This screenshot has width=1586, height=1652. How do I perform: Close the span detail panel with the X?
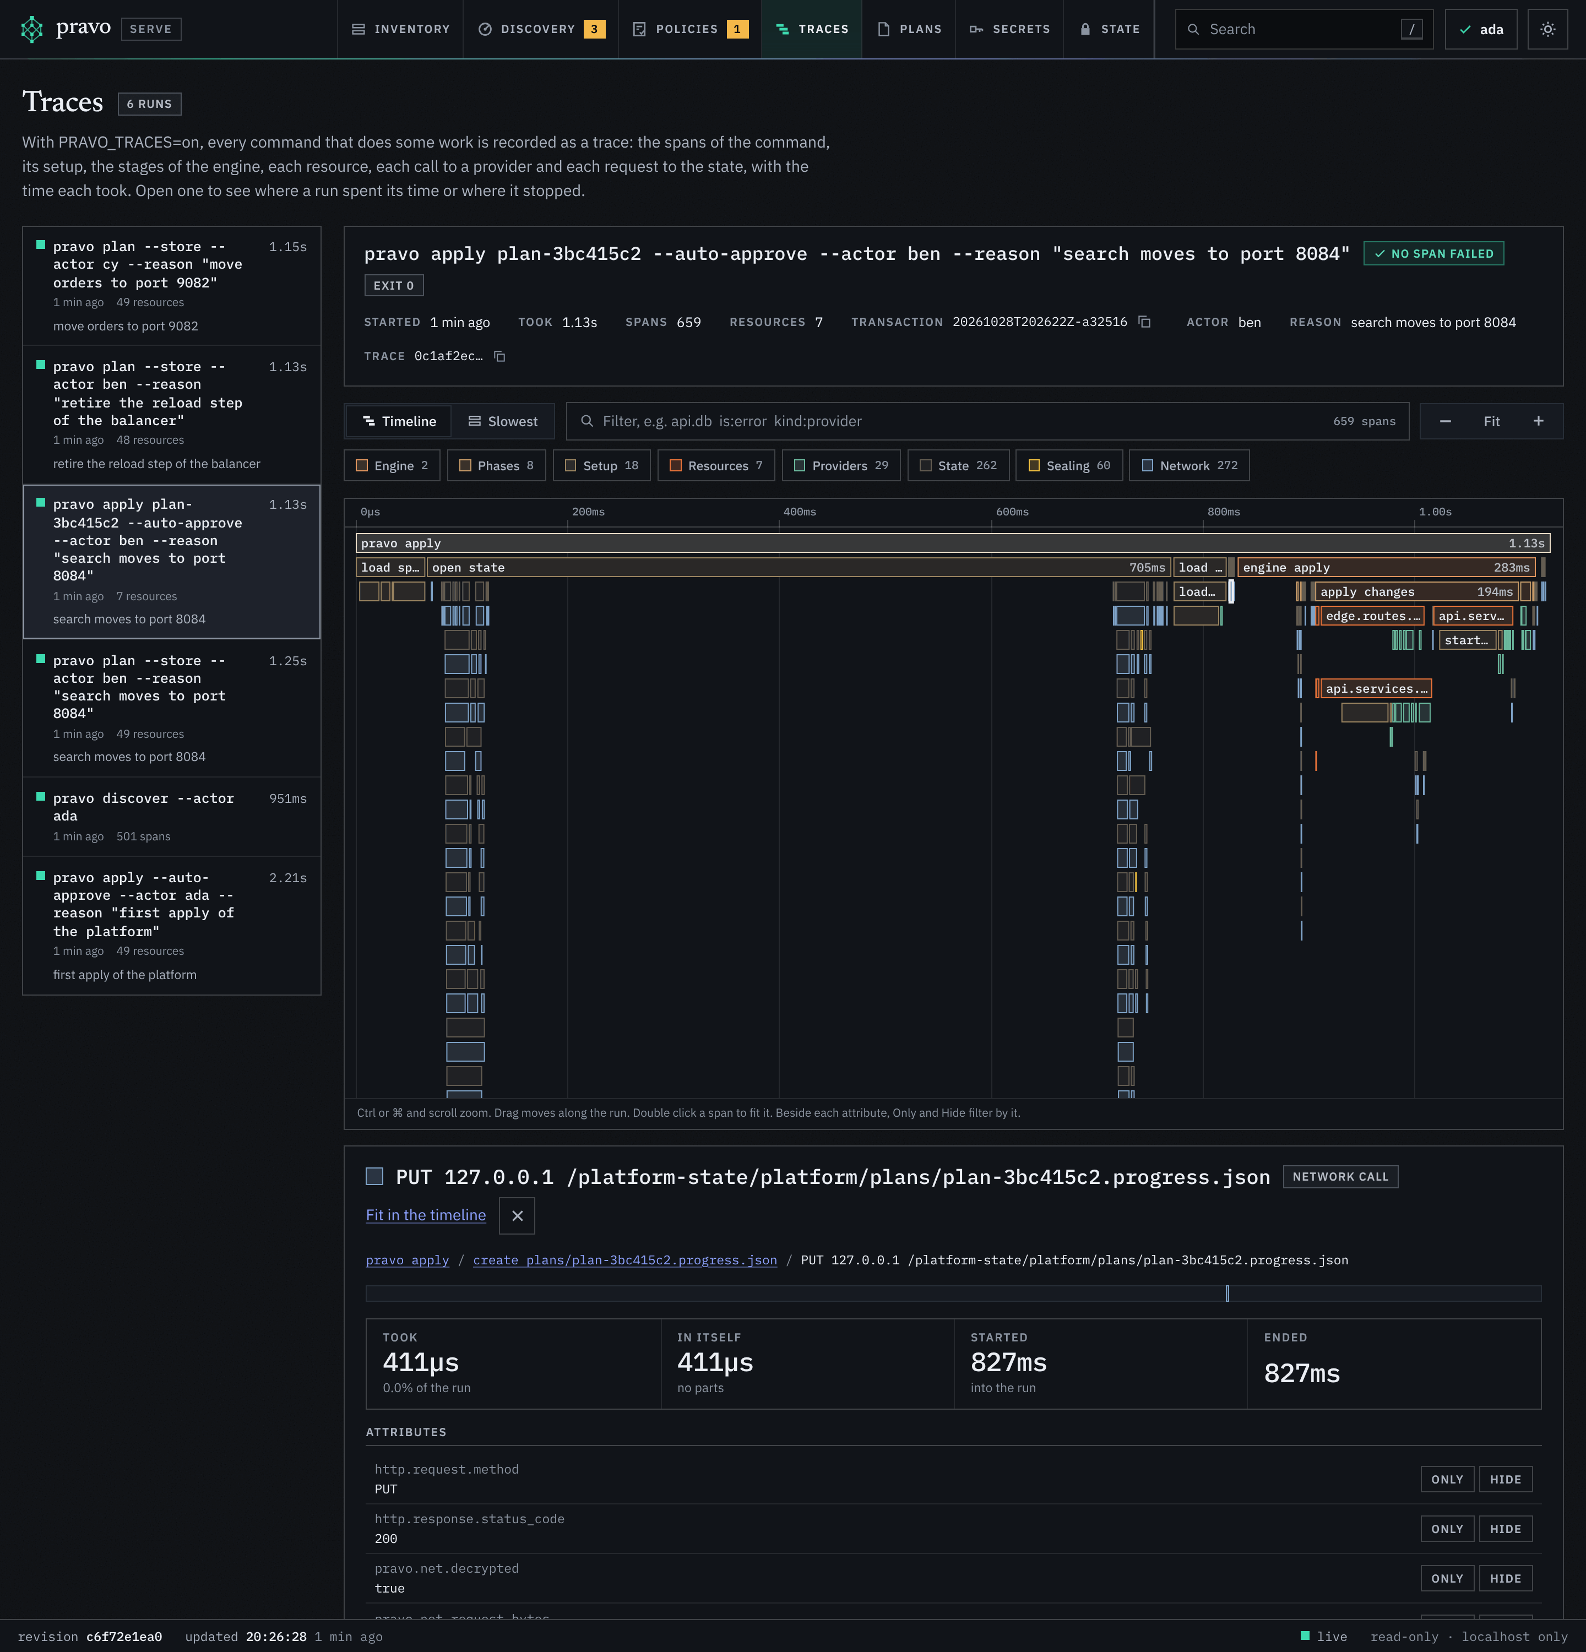point(518,1215)
